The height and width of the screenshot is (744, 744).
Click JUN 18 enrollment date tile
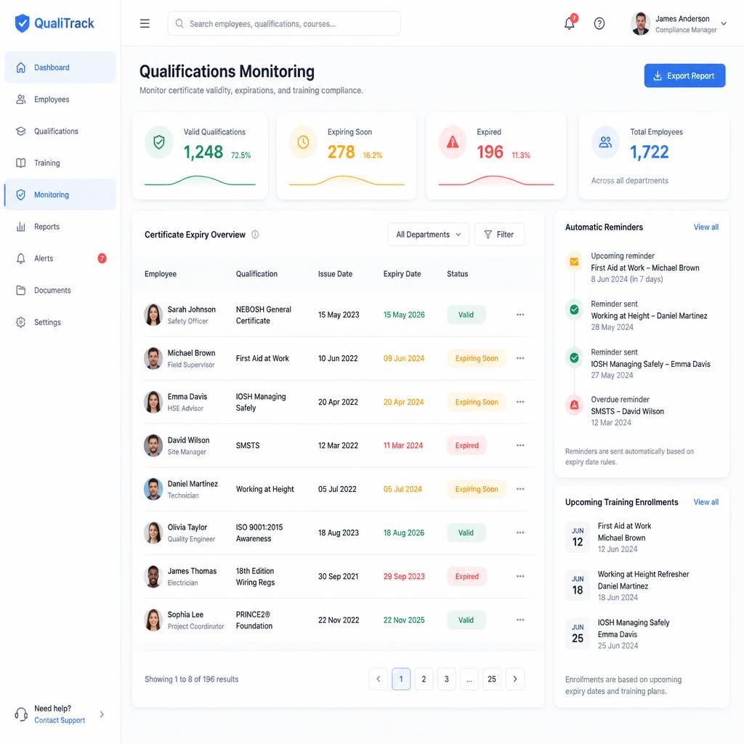[x=578, y=586]
